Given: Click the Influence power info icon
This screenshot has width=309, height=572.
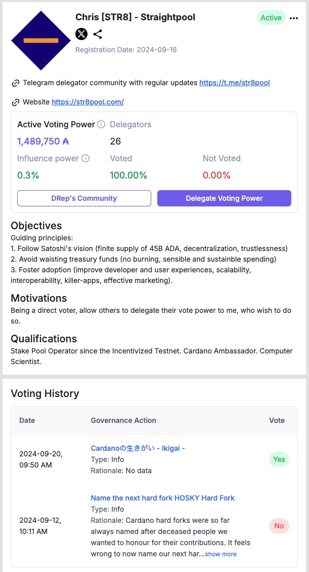Looking at the screenshot, I should [85, 158].
